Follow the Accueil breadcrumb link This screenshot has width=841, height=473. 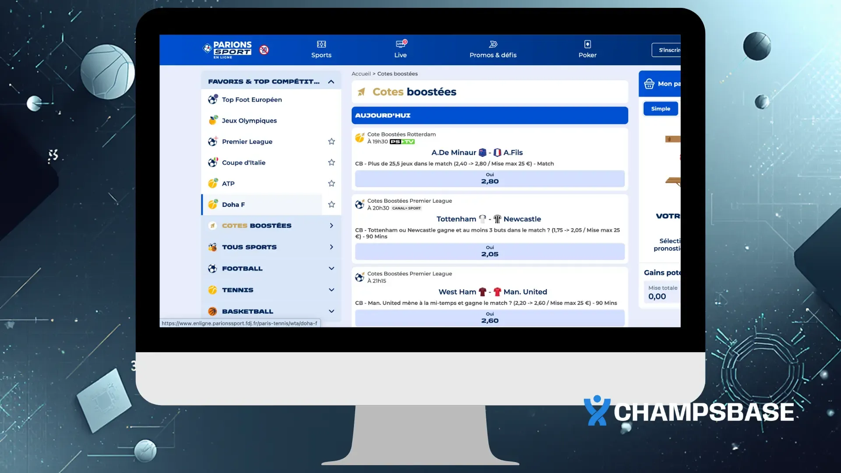pos(361,74)
